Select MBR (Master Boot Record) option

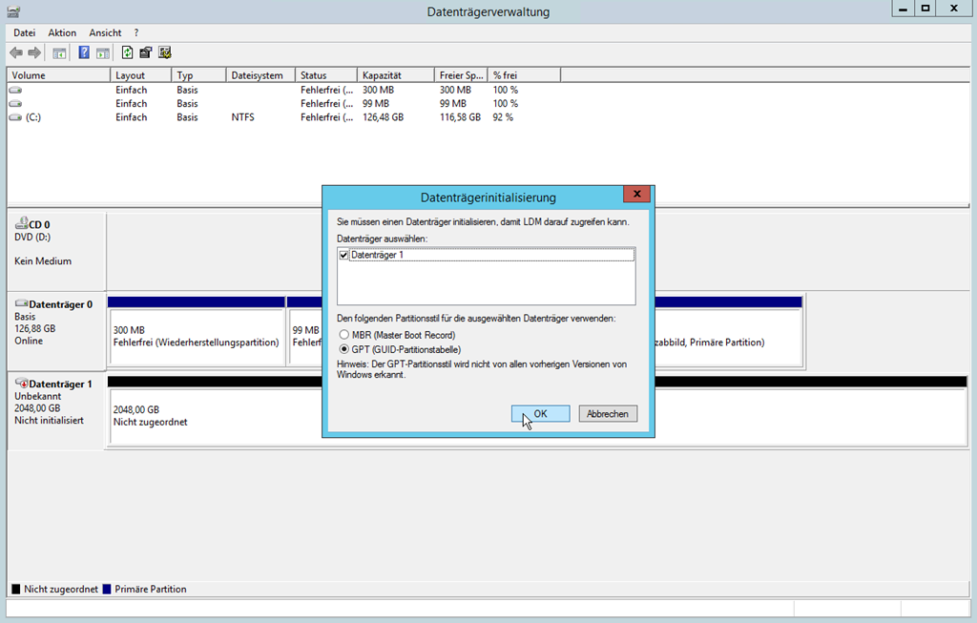click(x=344, y=336)
